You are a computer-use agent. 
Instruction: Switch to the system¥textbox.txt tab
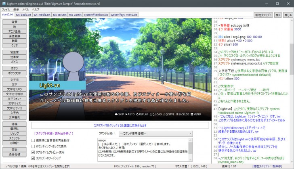(96, 15)
